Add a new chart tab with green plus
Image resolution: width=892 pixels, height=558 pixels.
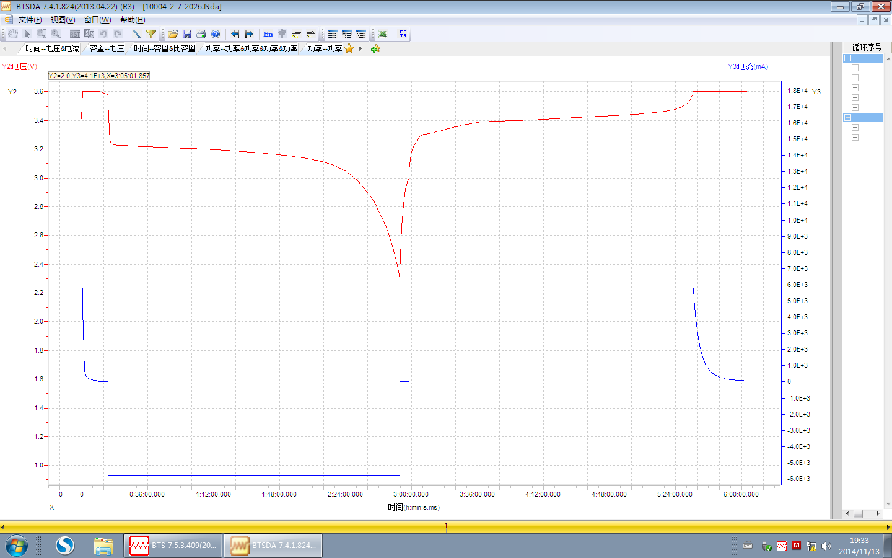pos(375,48)
